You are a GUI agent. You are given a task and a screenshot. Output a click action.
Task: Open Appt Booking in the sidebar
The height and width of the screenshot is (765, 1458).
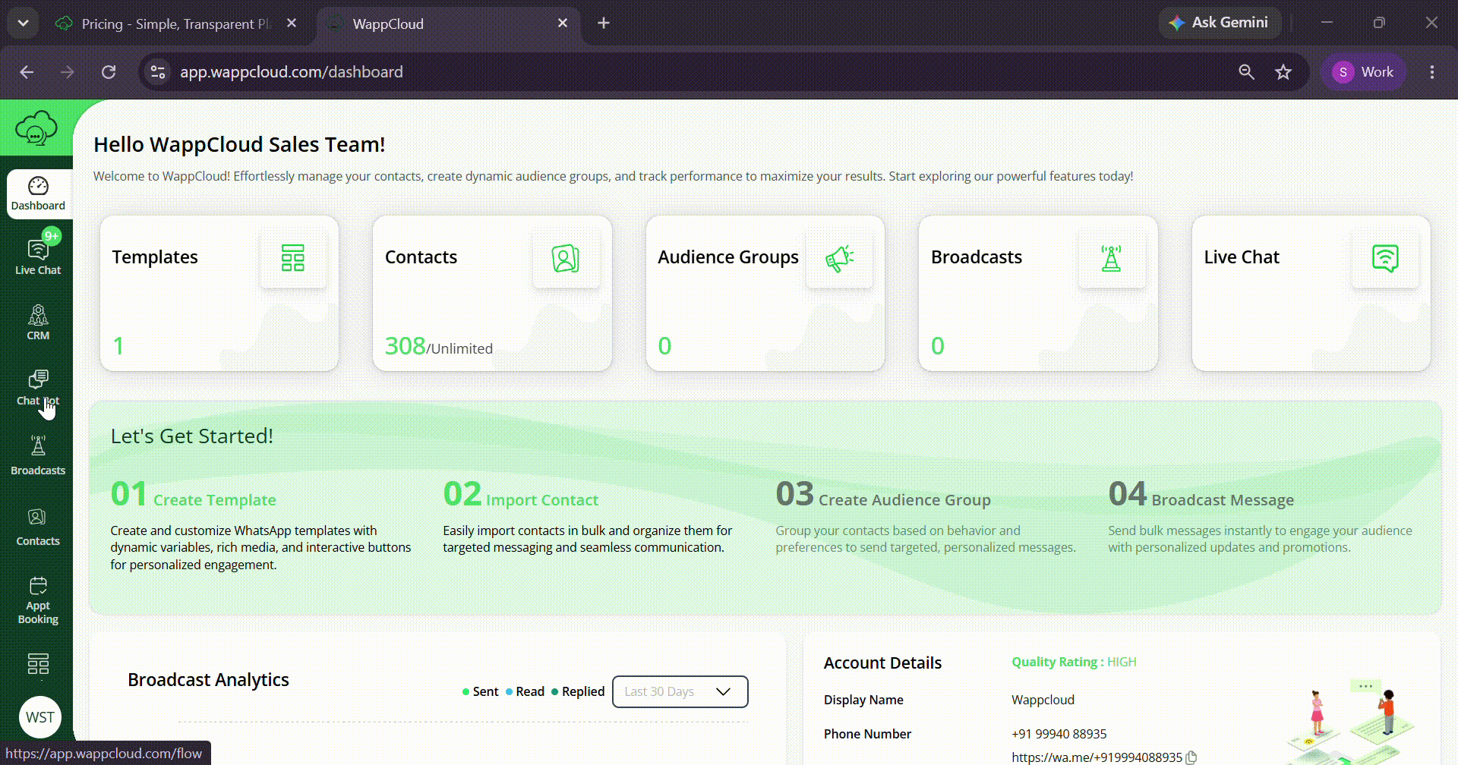(x=38, y=600)
